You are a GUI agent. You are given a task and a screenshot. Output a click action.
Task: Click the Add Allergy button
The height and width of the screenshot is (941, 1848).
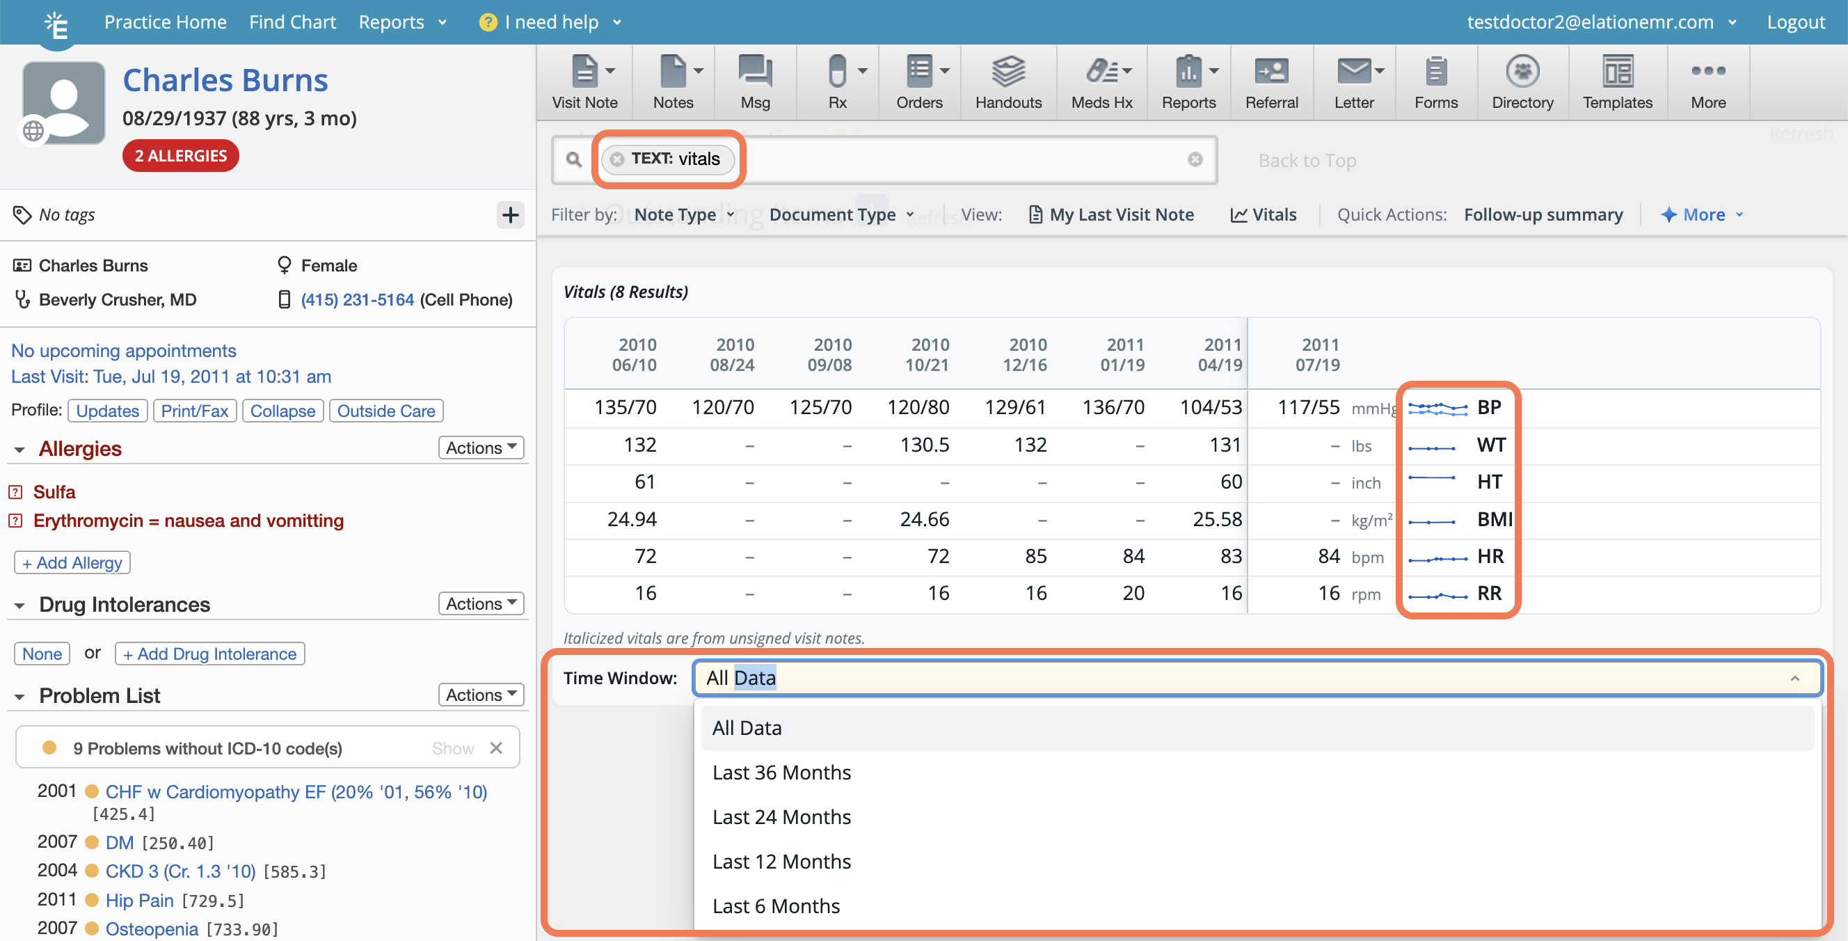(72, 563)
